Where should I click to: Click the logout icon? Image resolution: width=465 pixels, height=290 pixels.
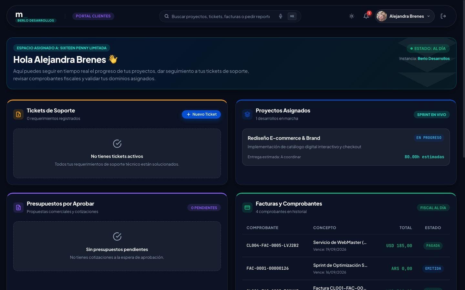pos(443,16)
